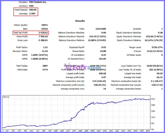This screenshot has width=165, height=133.
Task: Click Margin Level value 5724.17%
Action: click(x=157, y=47)
